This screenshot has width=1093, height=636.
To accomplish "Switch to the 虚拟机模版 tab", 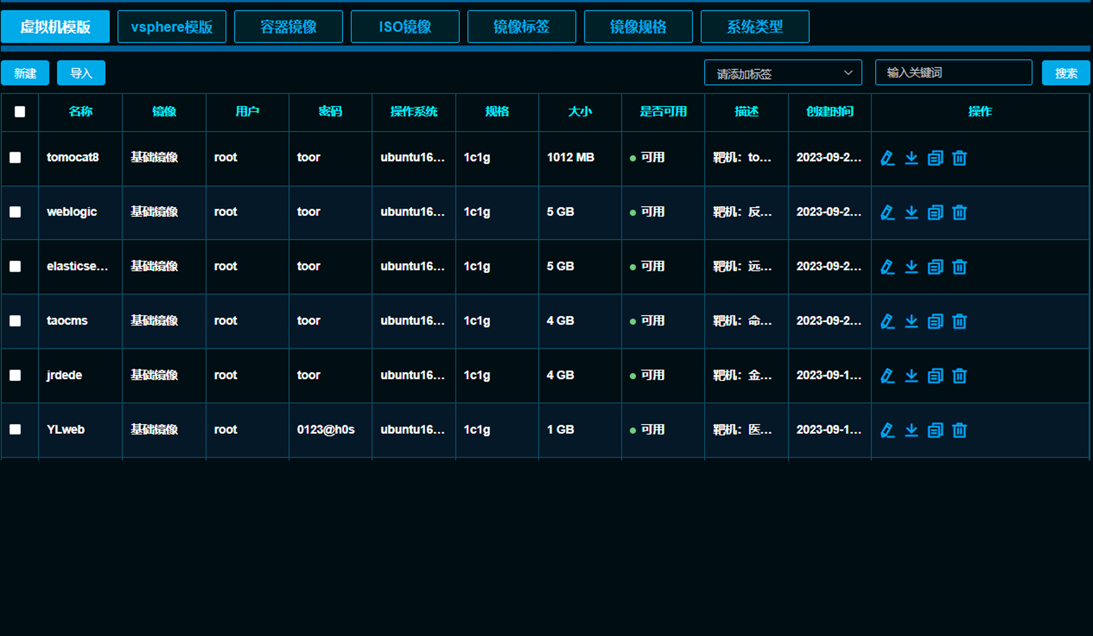I will tap(56, 26).
